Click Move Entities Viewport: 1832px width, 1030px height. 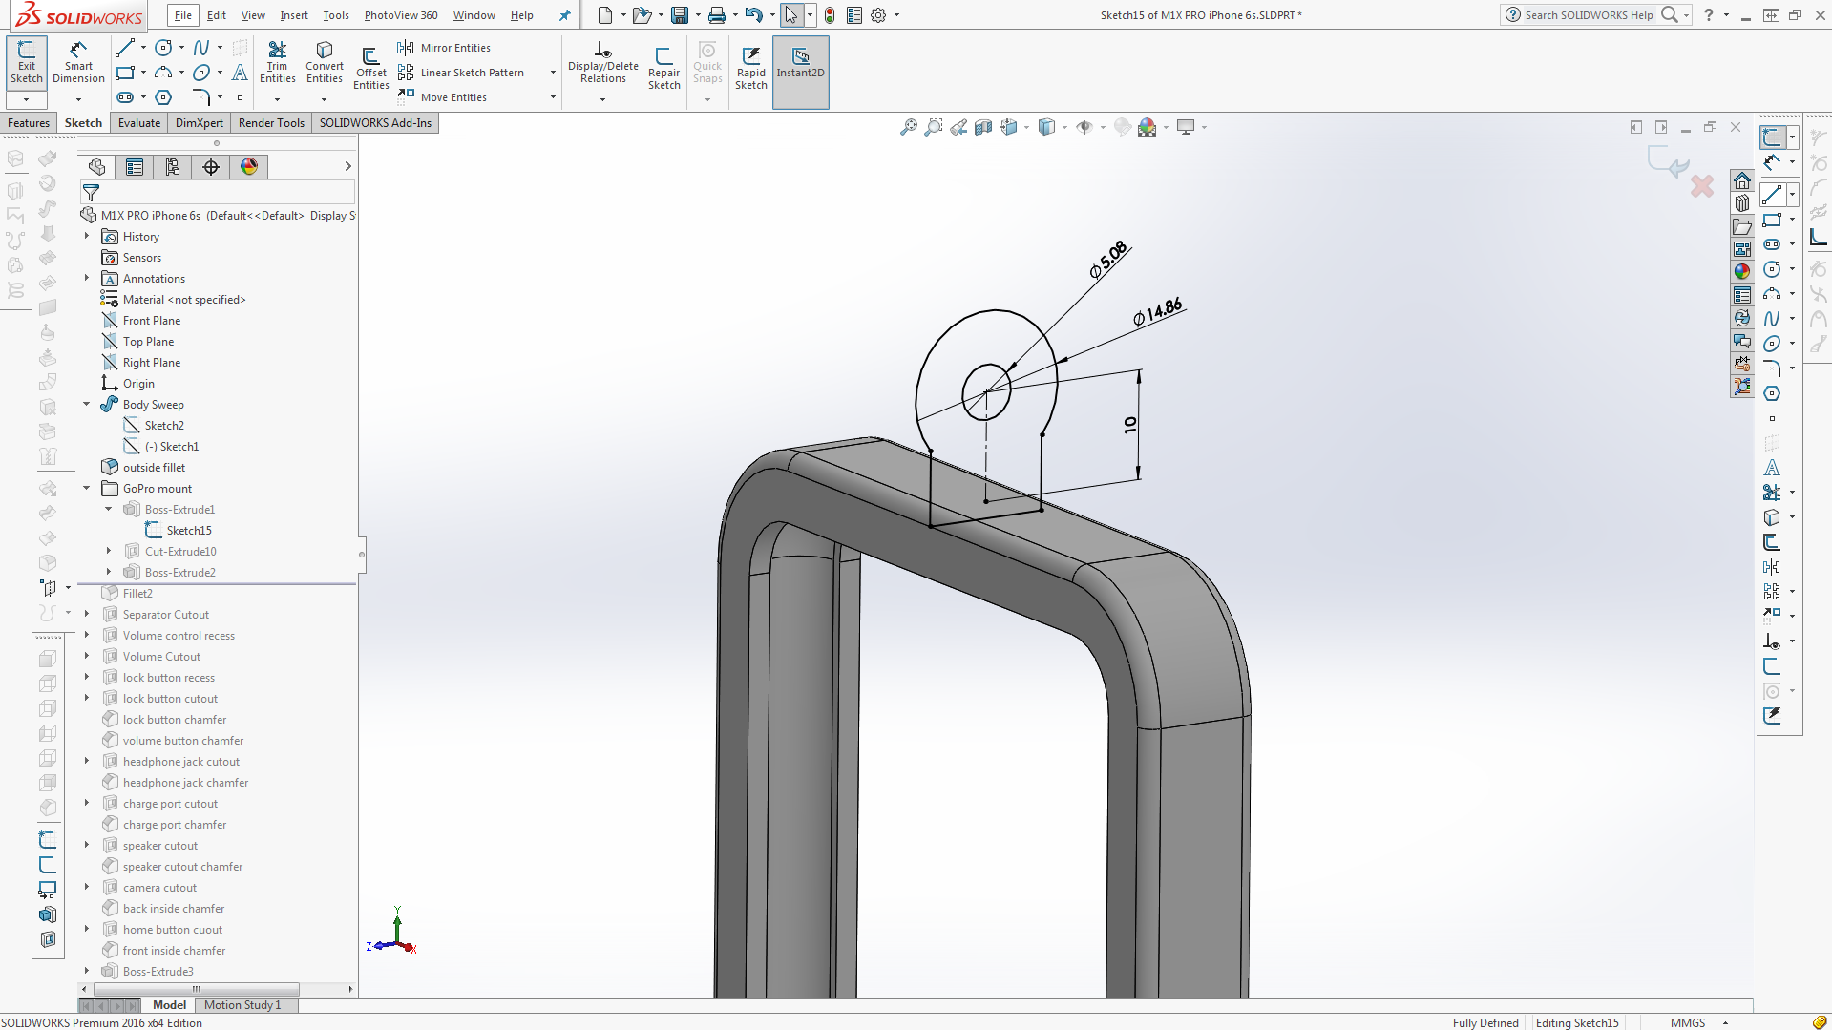[x=442, y=97]
